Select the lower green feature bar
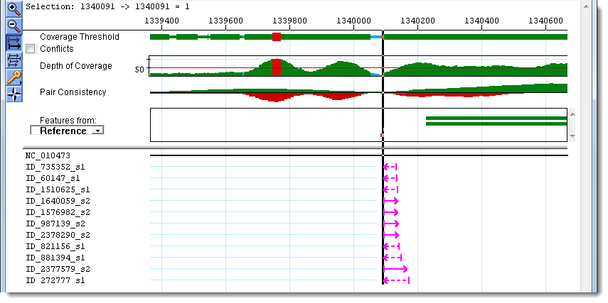The height and width of the screenshot is (303, 608). (x=496, y=124)
